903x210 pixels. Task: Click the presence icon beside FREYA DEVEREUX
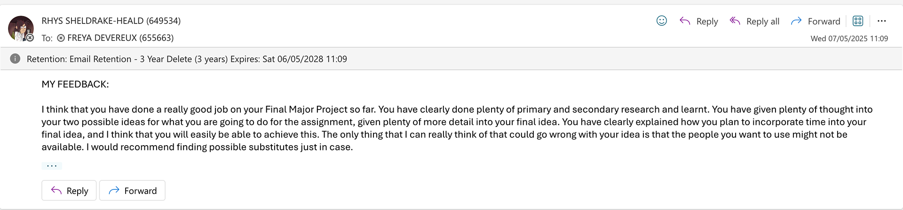[61, 38]
